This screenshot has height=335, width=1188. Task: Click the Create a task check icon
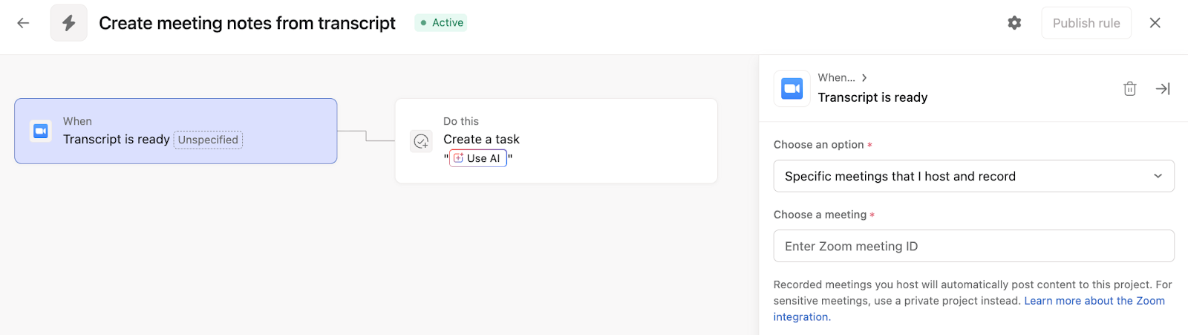click(x=421, y=140)
